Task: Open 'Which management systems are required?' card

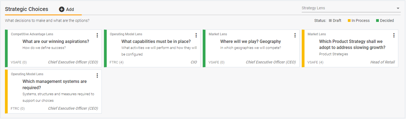Action: click(54, 85)
